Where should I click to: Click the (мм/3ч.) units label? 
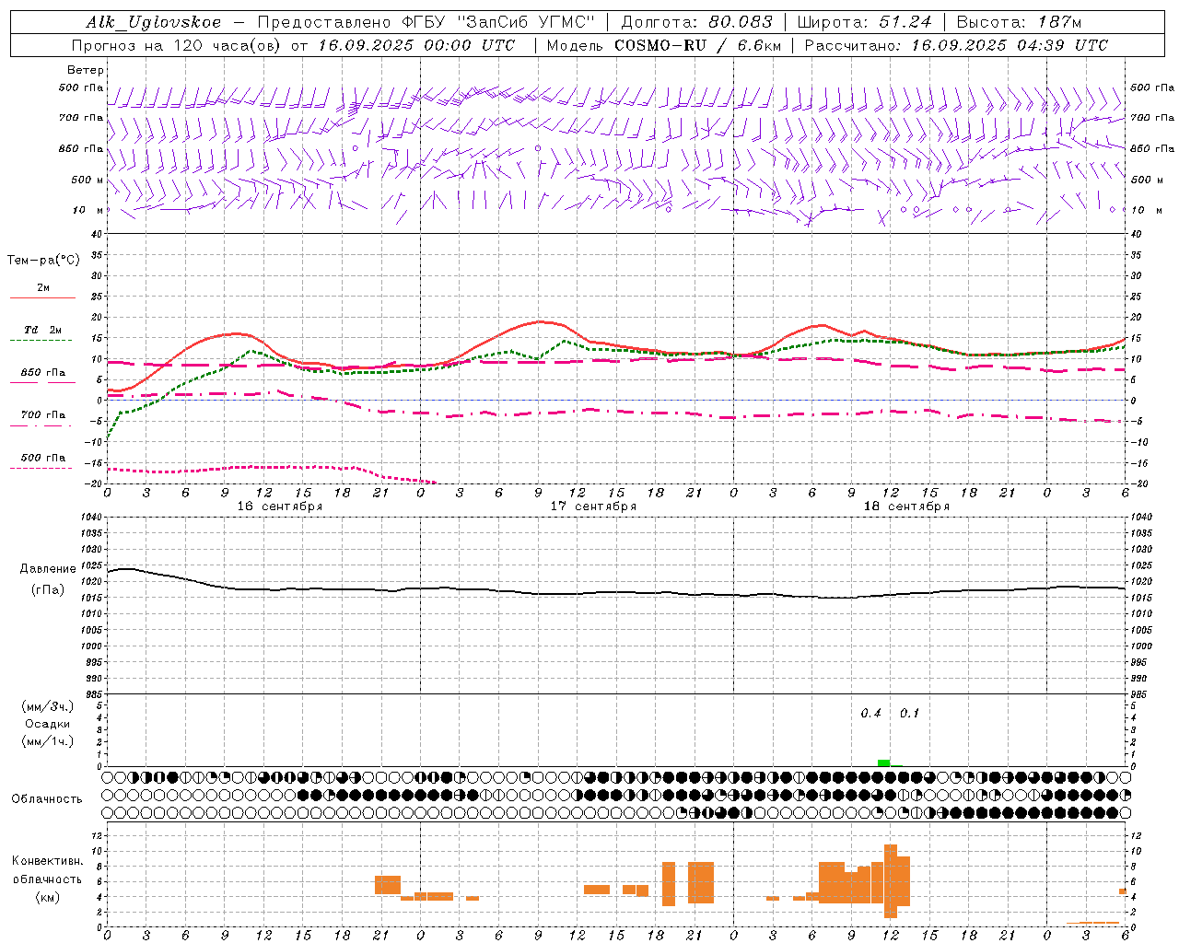pos(48,706)
